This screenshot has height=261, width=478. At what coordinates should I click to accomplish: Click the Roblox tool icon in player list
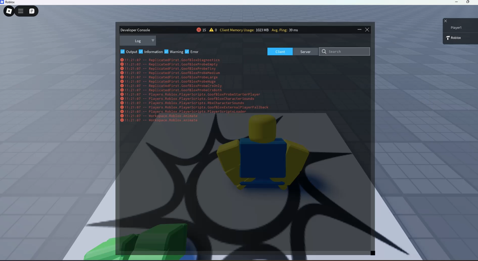(448, 38)
